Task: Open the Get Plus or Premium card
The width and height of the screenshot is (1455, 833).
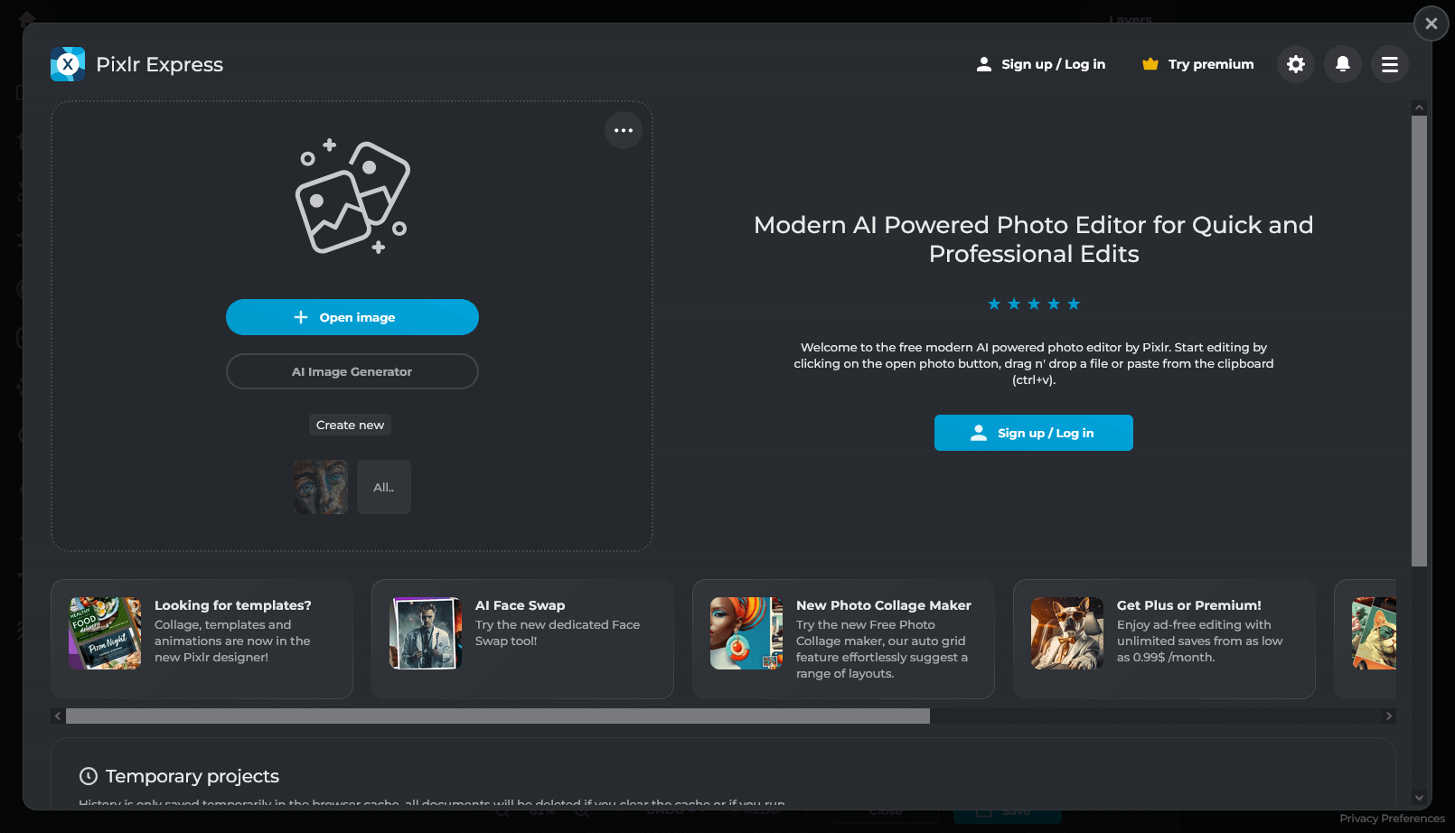Action: pos(1164,639)
